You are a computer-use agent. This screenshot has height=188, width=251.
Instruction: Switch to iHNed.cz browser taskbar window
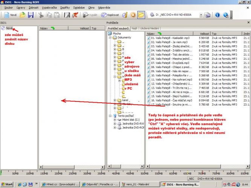tap(60, 184)
